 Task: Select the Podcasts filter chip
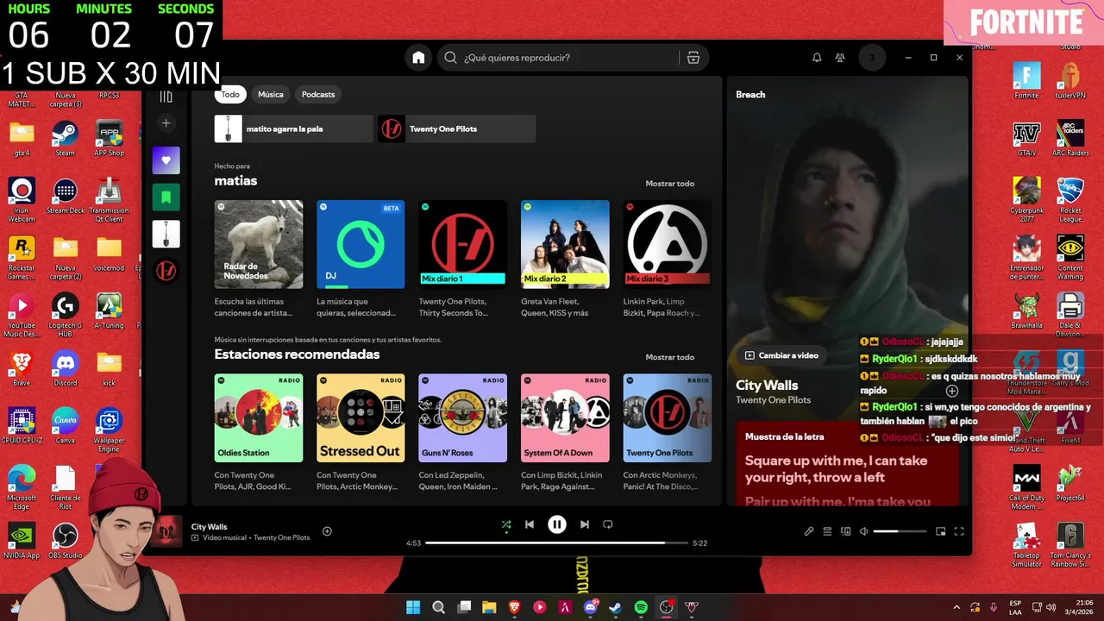click(318, 94)
